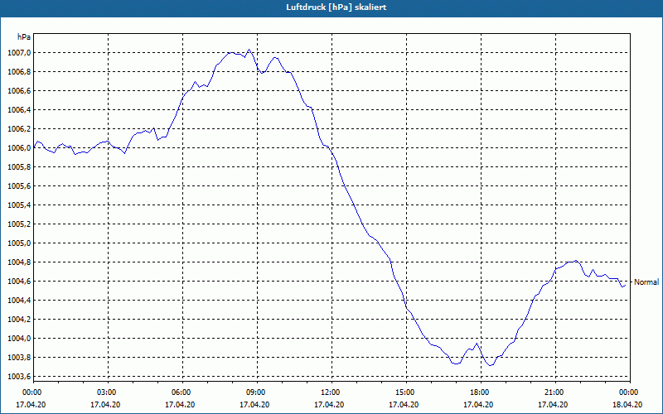Click the y-axis value 1006,2
The width and height of the screenshot is (663, 414).
pyautogui.click(x=19, y=129)
